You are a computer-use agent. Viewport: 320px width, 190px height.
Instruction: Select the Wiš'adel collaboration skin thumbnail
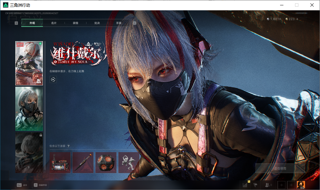(29, 63)
